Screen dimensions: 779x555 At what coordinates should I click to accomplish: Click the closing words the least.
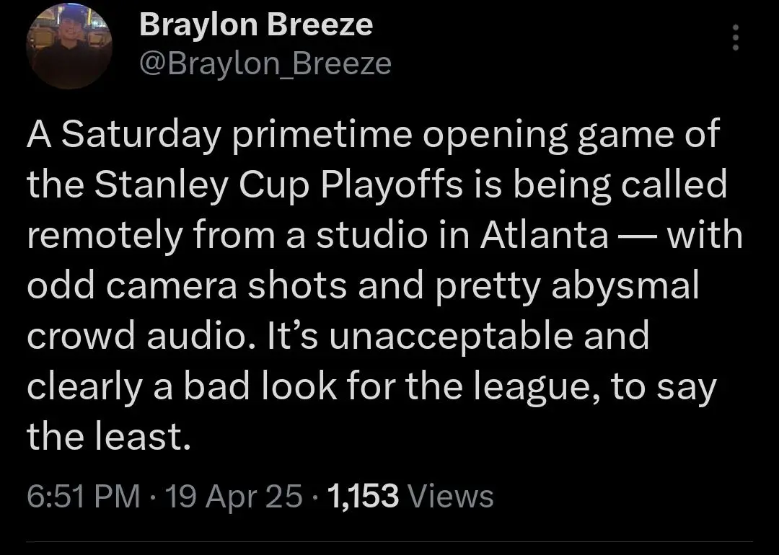pyautogui.click(x=109, y=437)
